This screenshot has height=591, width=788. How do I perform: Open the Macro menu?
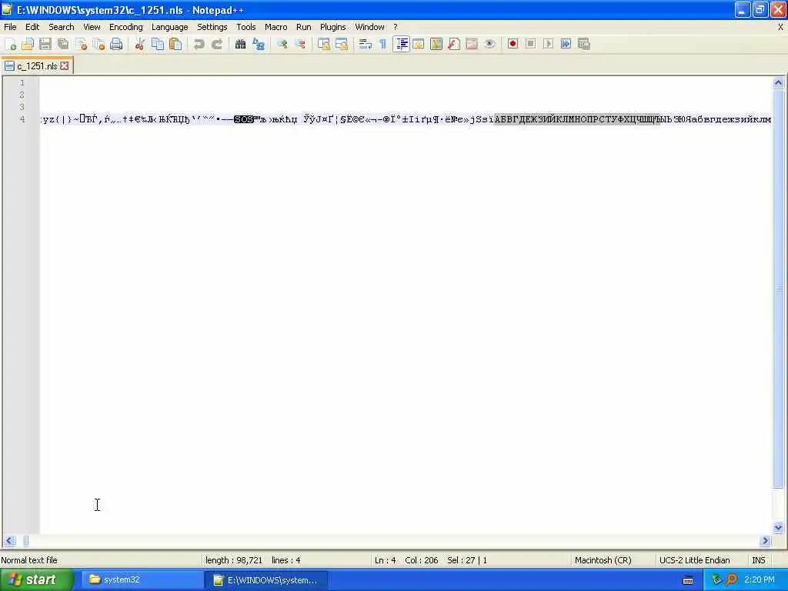(x=276, y=27)
